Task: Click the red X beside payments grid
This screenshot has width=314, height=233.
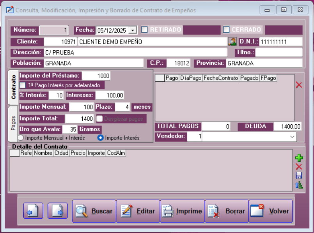Action: coord(299,85)
